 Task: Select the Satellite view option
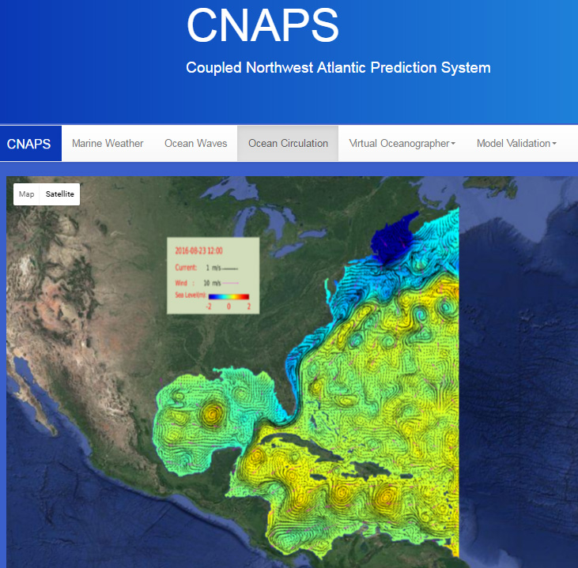click(x=59, y=194)
